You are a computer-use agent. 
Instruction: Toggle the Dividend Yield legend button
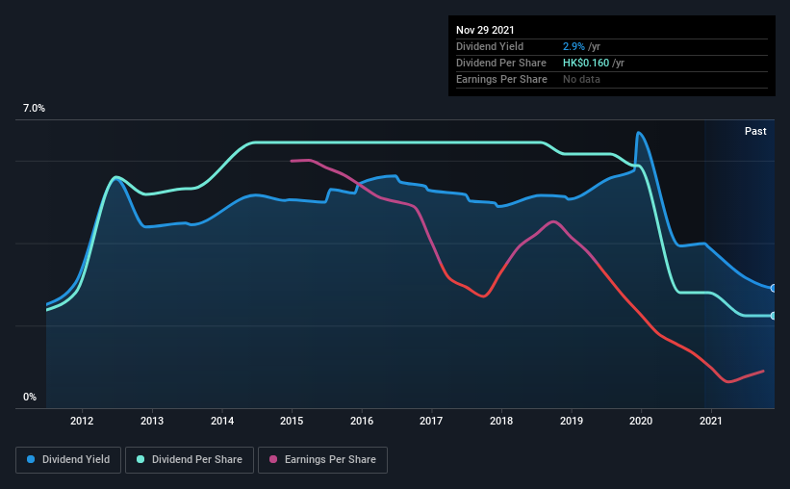(x=69, y=460)
